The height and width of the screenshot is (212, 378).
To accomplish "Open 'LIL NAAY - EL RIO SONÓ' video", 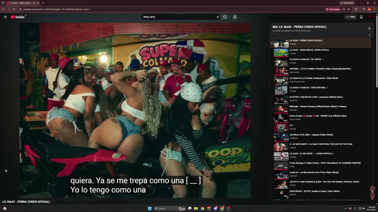I will click(321, 156).
